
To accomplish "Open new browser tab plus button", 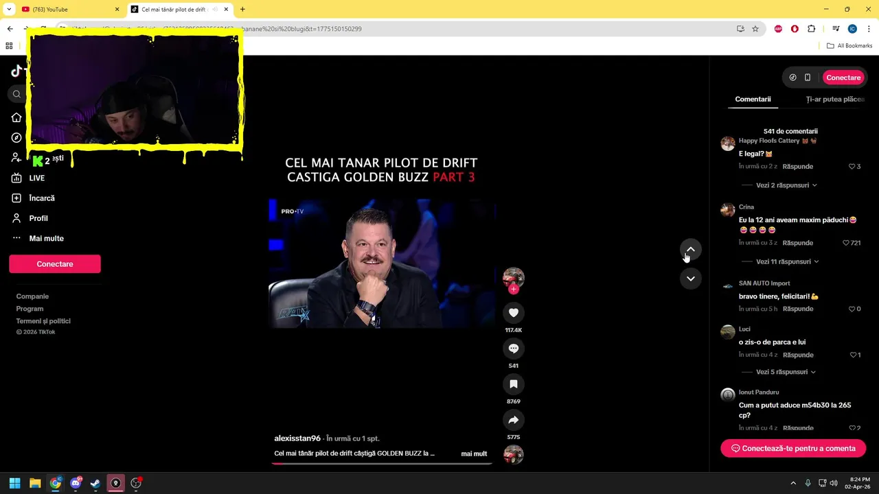I will click(242, 10).
